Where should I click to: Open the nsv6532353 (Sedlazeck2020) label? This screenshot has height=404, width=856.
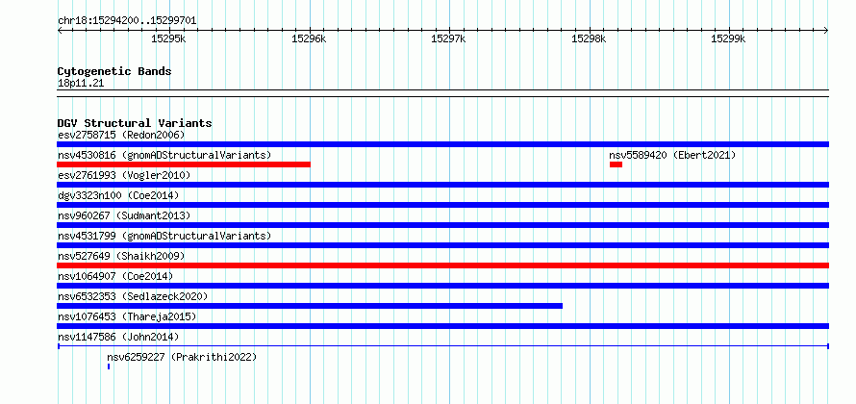[x=133, y=296]
